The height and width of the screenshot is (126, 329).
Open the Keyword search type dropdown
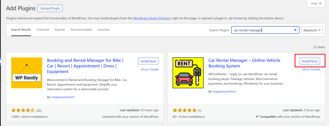pos(312,30)
